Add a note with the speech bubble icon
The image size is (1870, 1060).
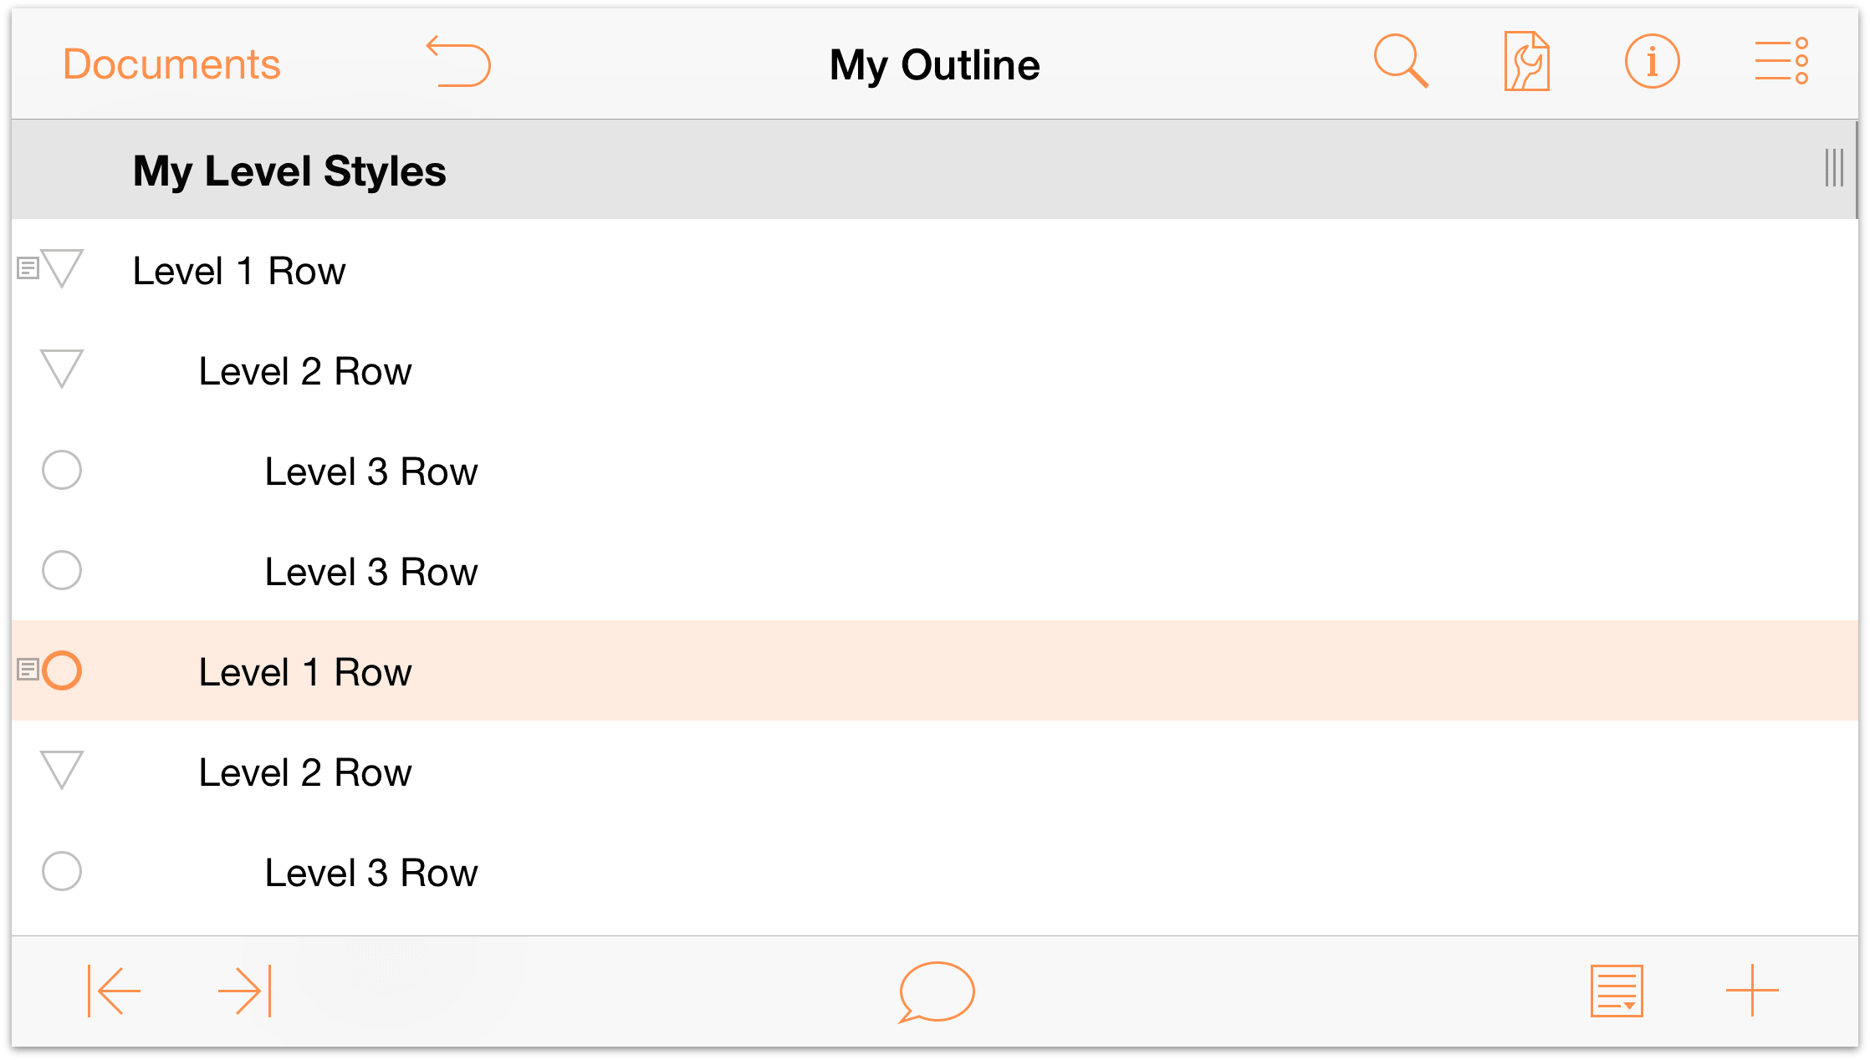(x=936, y=992)
